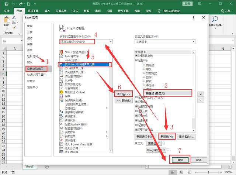Uncheck 审阅 checkbox in tabs tree
Viewport: 236px width, 175px height.
(x=140, y=120)
